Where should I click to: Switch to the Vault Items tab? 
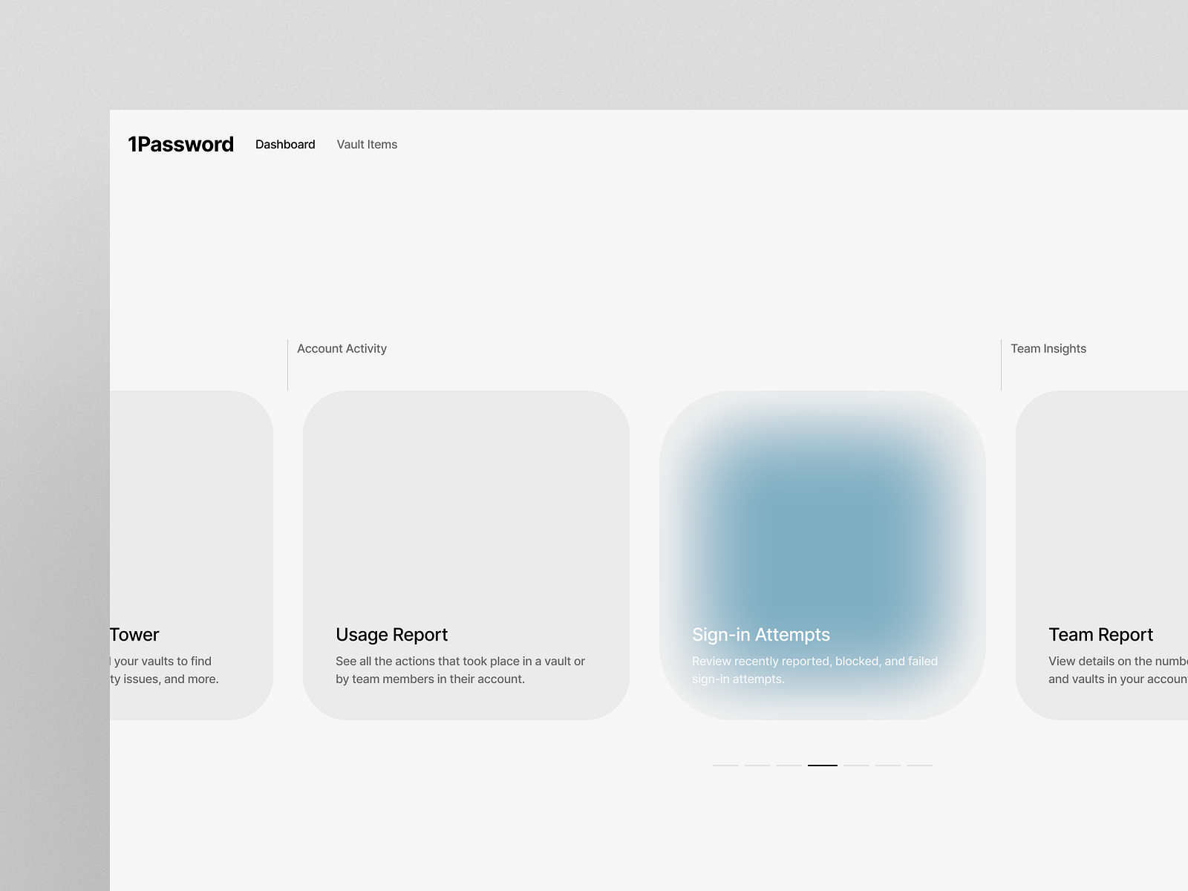click(367, 144)
